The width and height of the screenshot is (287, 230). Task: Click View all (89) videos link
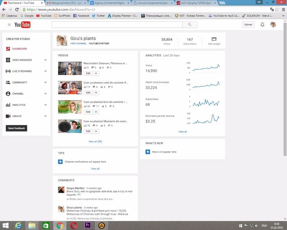pyautogui.click(x=95, y=142)
